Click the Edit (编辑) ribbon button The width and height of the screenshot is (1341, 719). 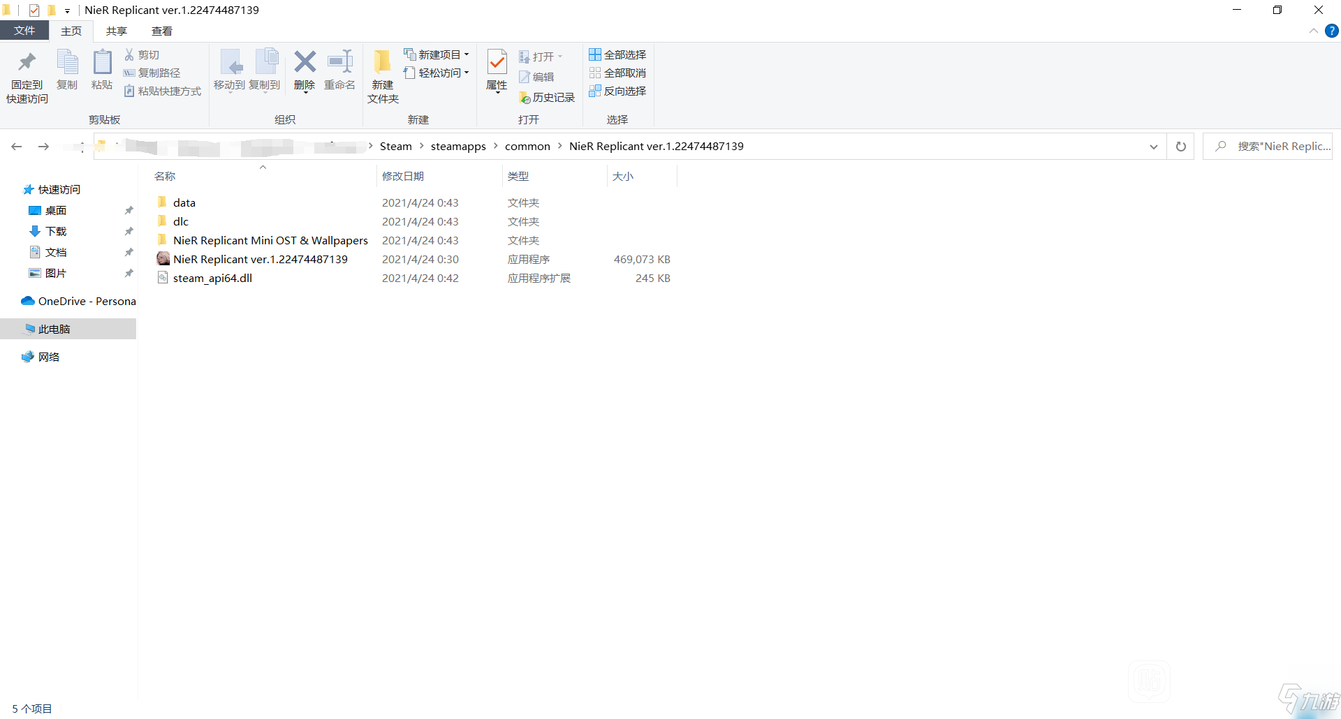pyautogui.click(x=536, y=77)
